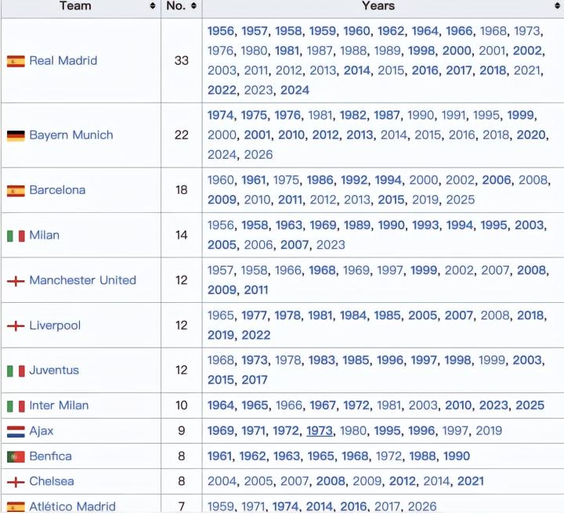Open the Real Madrid team link
The image size is (564, 515).
[63, 61]
